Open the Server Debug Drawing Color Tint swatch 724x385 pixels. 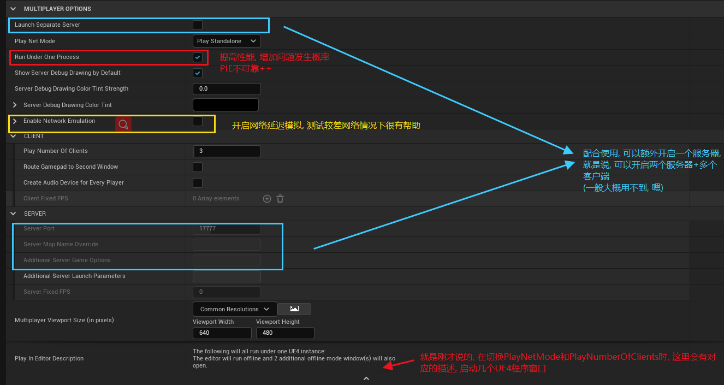pyautogui.click(x=225, y=104)
